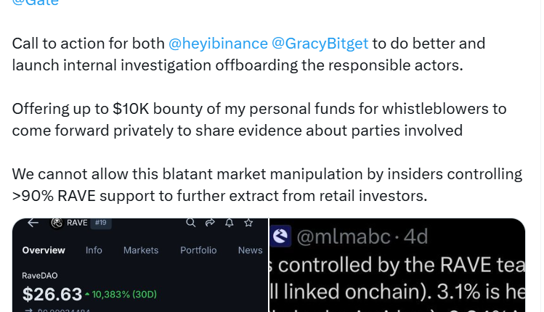Screen dimensions: 544x312
Task: Tap the back arrow beside RAVE
Action: tap(32, 223)
